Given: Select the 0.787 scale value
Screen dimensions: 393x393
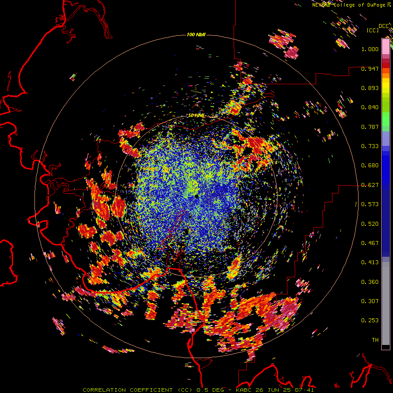Looking at the screenshot, I should coord(370,127).
